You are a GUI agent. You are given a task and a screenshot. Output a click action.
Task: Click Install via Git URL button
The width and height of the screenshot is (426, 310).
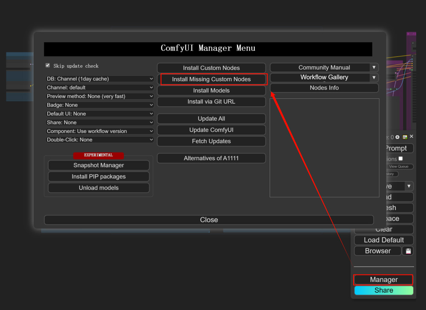[x=211, y=101]
